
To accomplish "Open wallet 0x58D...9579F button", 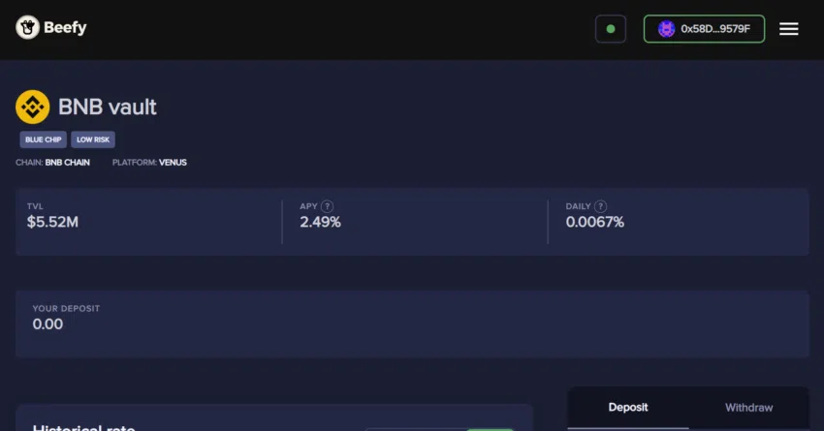I will click(704, 29).
